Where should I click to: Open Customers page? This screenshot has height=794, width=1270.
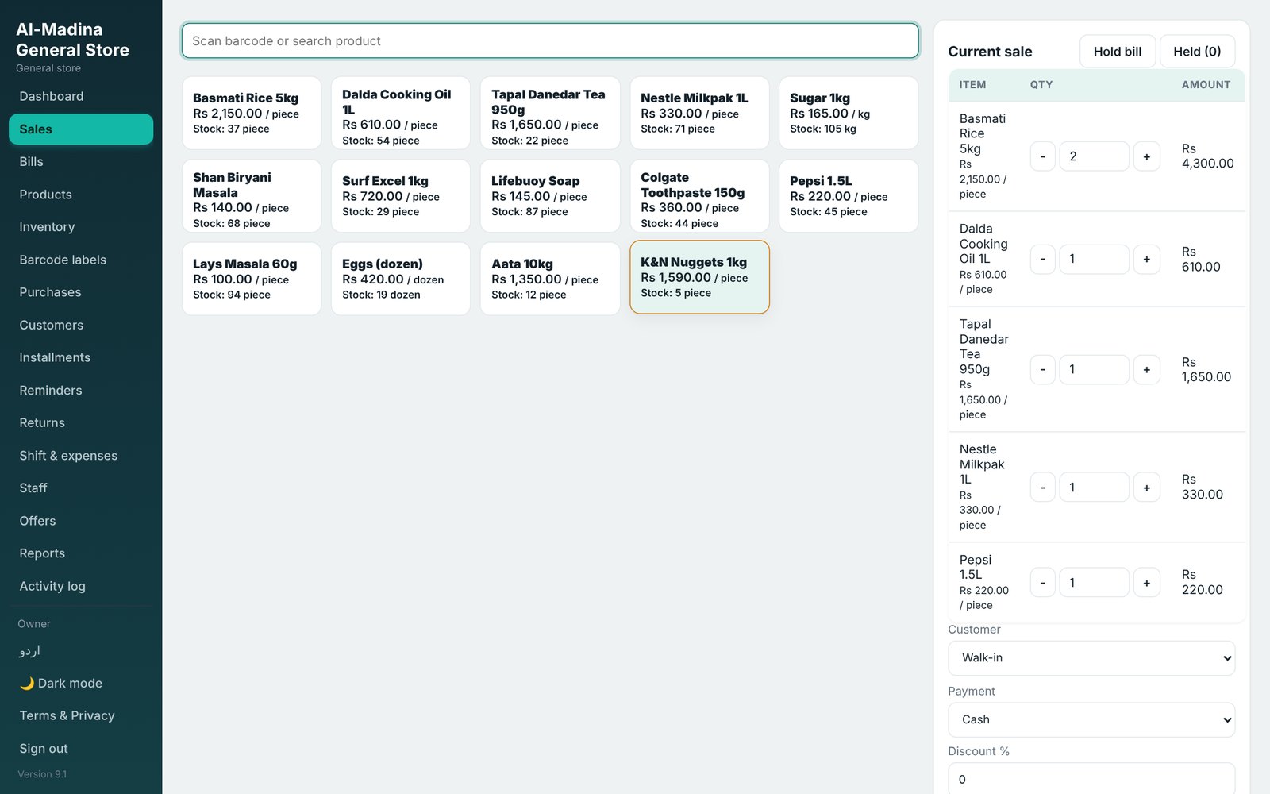pyautogui.click(x=81, y=325)
